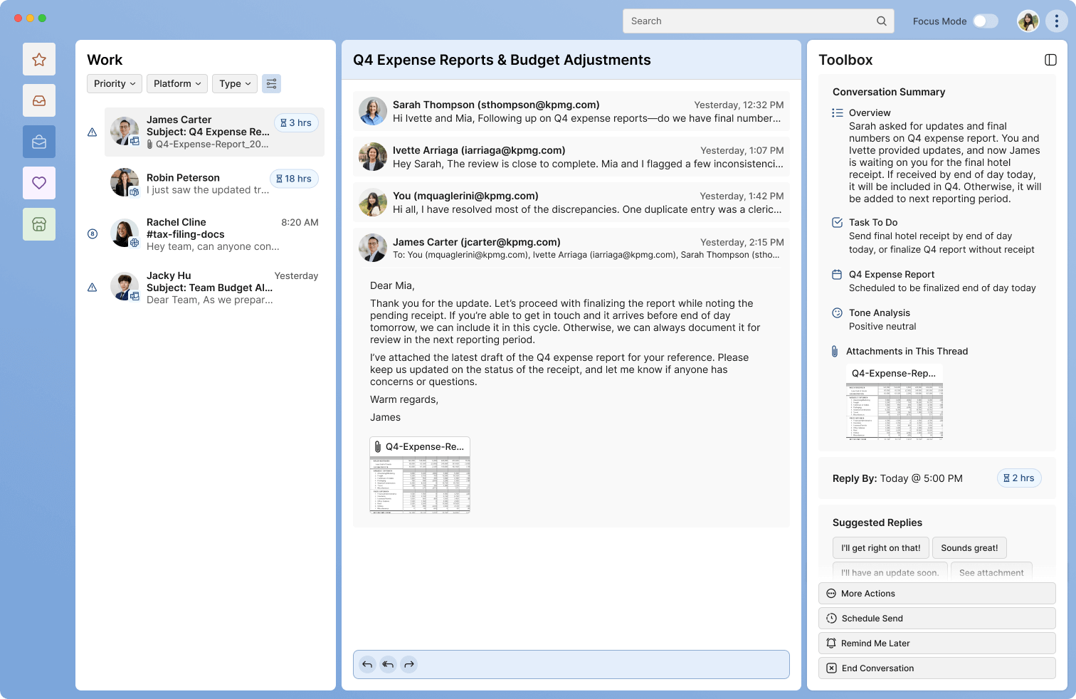
Task: Click the Q4 Expense Report calendar icon
Action: point(838,274)
